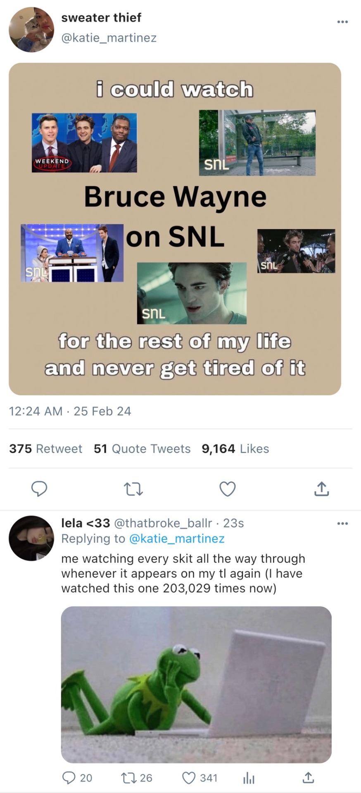
Task: Open the @thatbroke_ballr handle
Action: [163, 523]
